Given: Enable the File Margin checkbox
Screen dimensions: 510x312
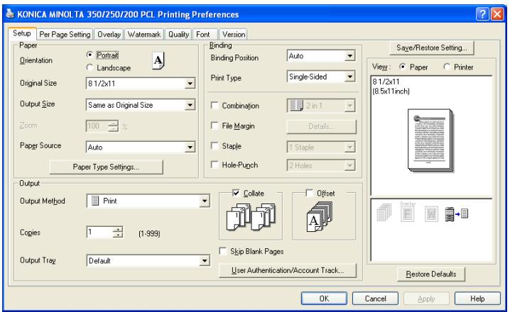Looking at the screenshot, I should click(x=215, y=126).
